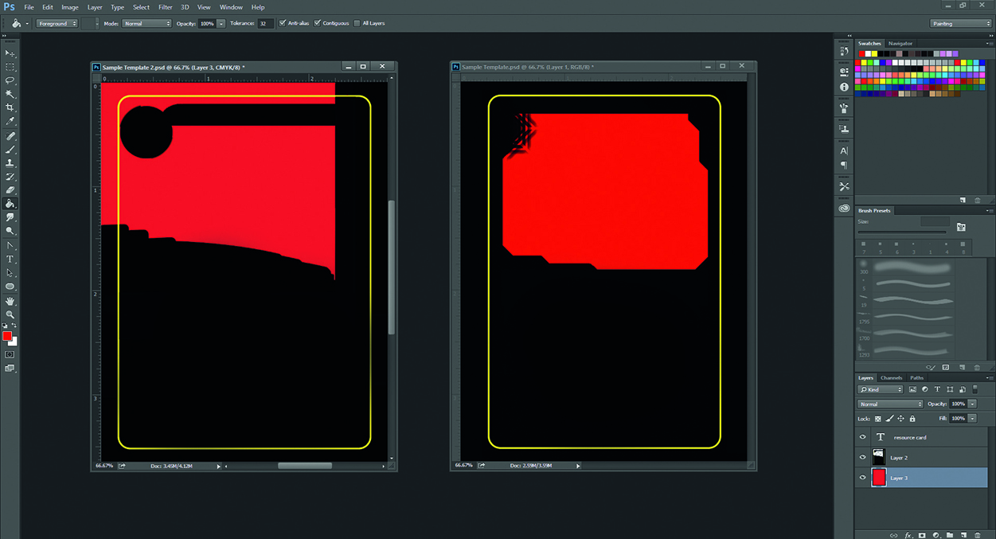Click the Tolerance input field
This screenshot has width=996, height=539.
tap(265, 23)
